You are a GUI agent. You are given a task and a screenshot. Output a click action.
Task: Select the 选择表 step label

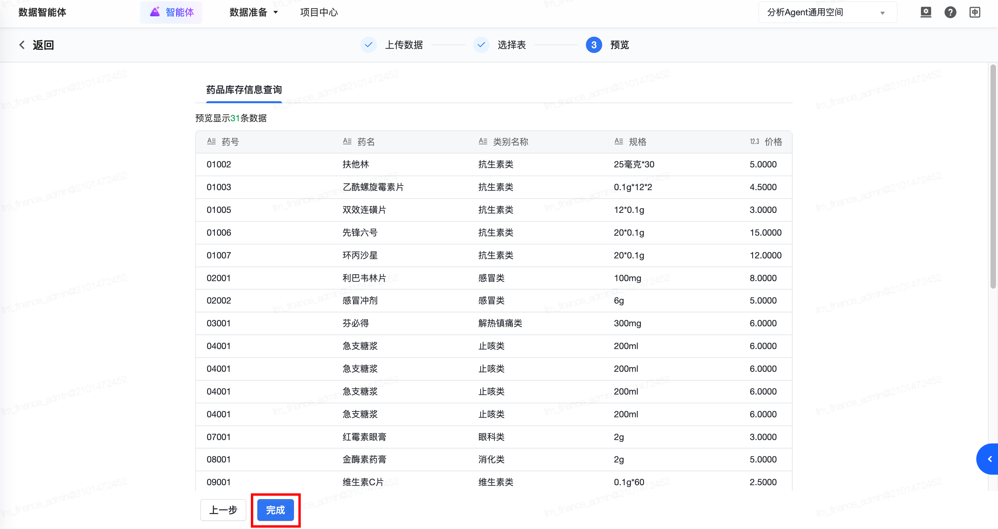pyautogui.click(x=512, y=45)
